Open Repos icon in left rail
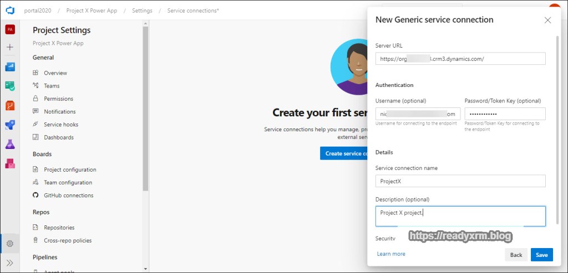 (10, 105)
